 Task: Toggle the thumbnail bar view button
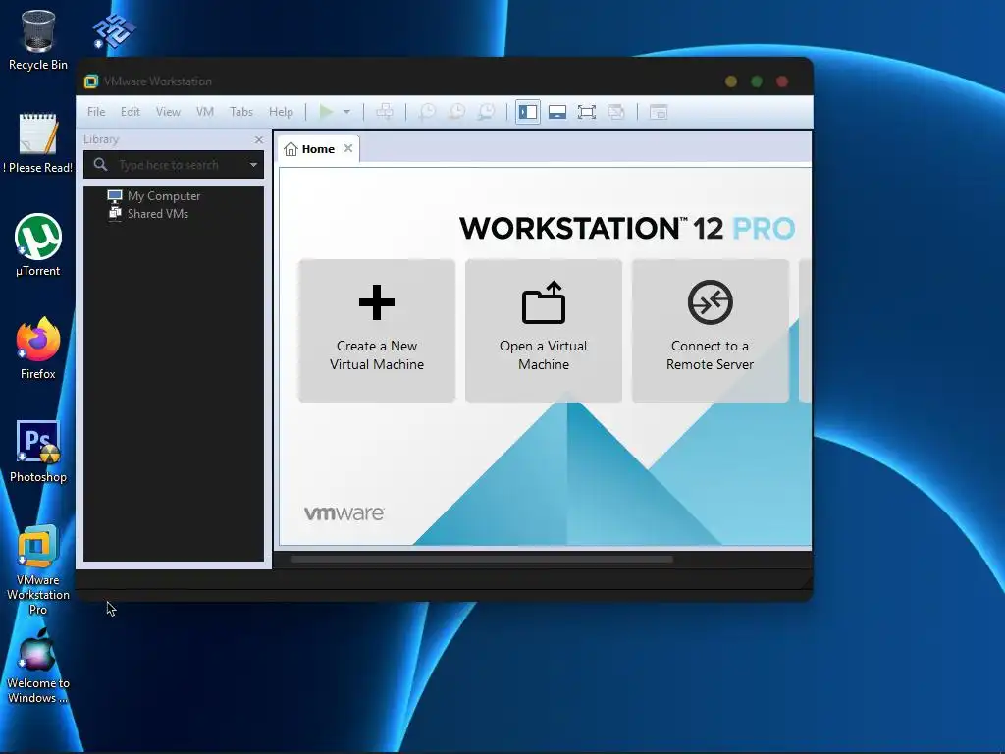coord(557,112)
